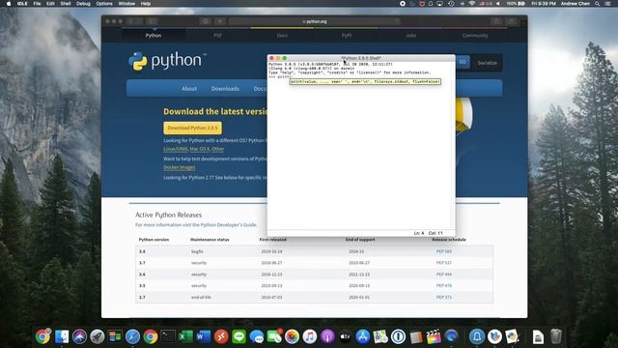Open FaceTime icon with notification badge
The width and height of the screenshot is (618, 348).
click(274, 336)
